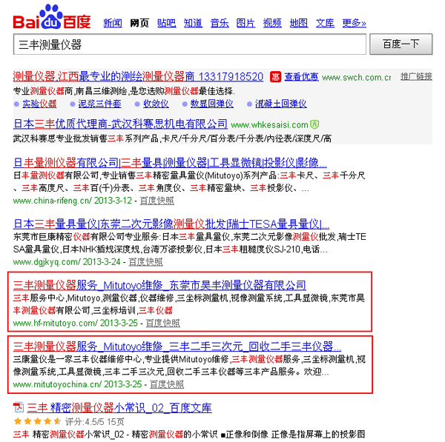Click the star rating of the Wenku result

pos(32,421)
